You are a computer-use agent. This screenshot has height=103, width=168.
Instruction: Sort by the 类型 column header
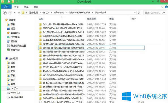point(111,19)
